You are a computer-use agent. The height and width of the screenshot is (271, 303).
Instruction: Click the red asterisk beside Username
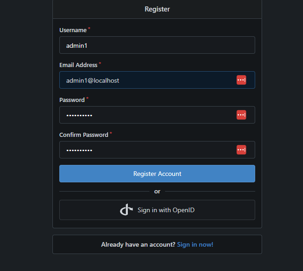click(x=89, y=29)
